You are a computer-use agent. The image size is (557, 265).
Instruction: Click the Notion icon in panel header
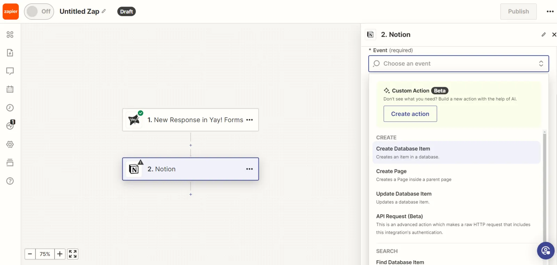[x=370, y=34]
